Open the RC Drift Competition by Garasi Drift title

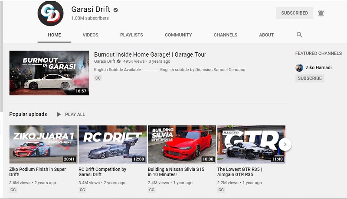tap(102, 172)
